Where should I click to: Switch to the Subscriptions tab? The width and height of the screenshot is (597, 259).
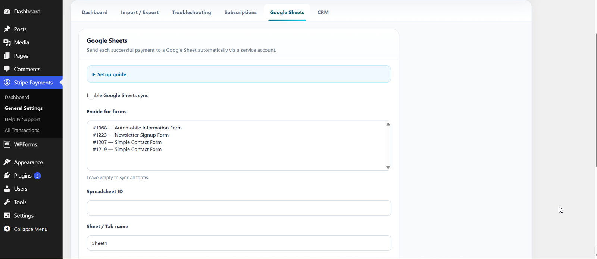point(240,12)
